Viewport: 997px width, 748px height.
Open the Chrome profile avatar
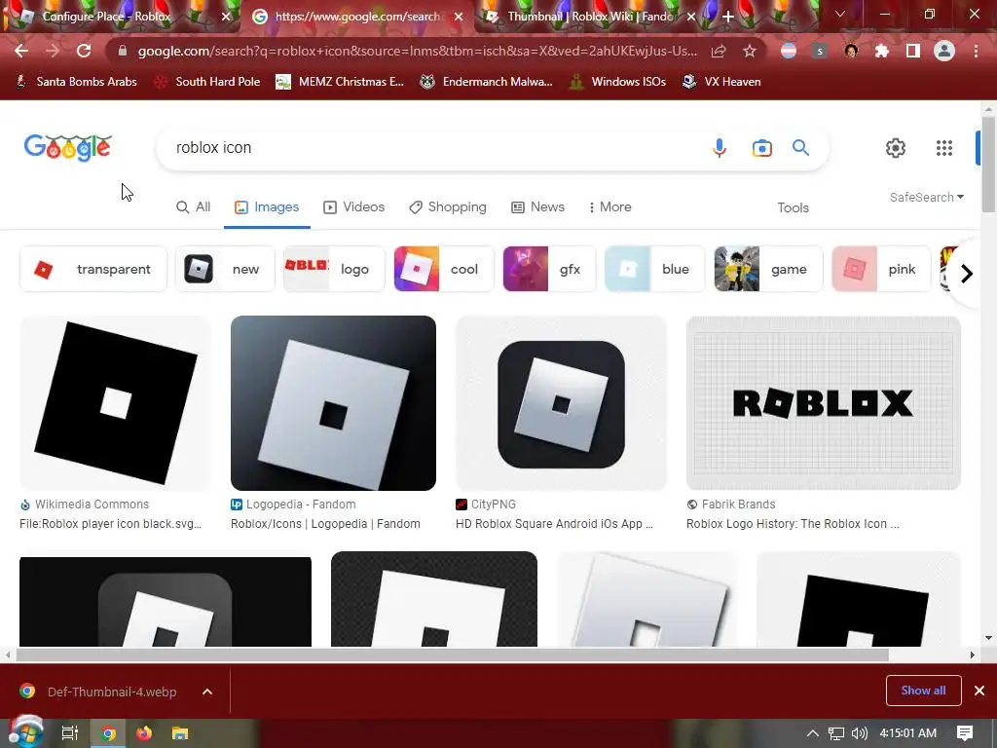(944, 51)
